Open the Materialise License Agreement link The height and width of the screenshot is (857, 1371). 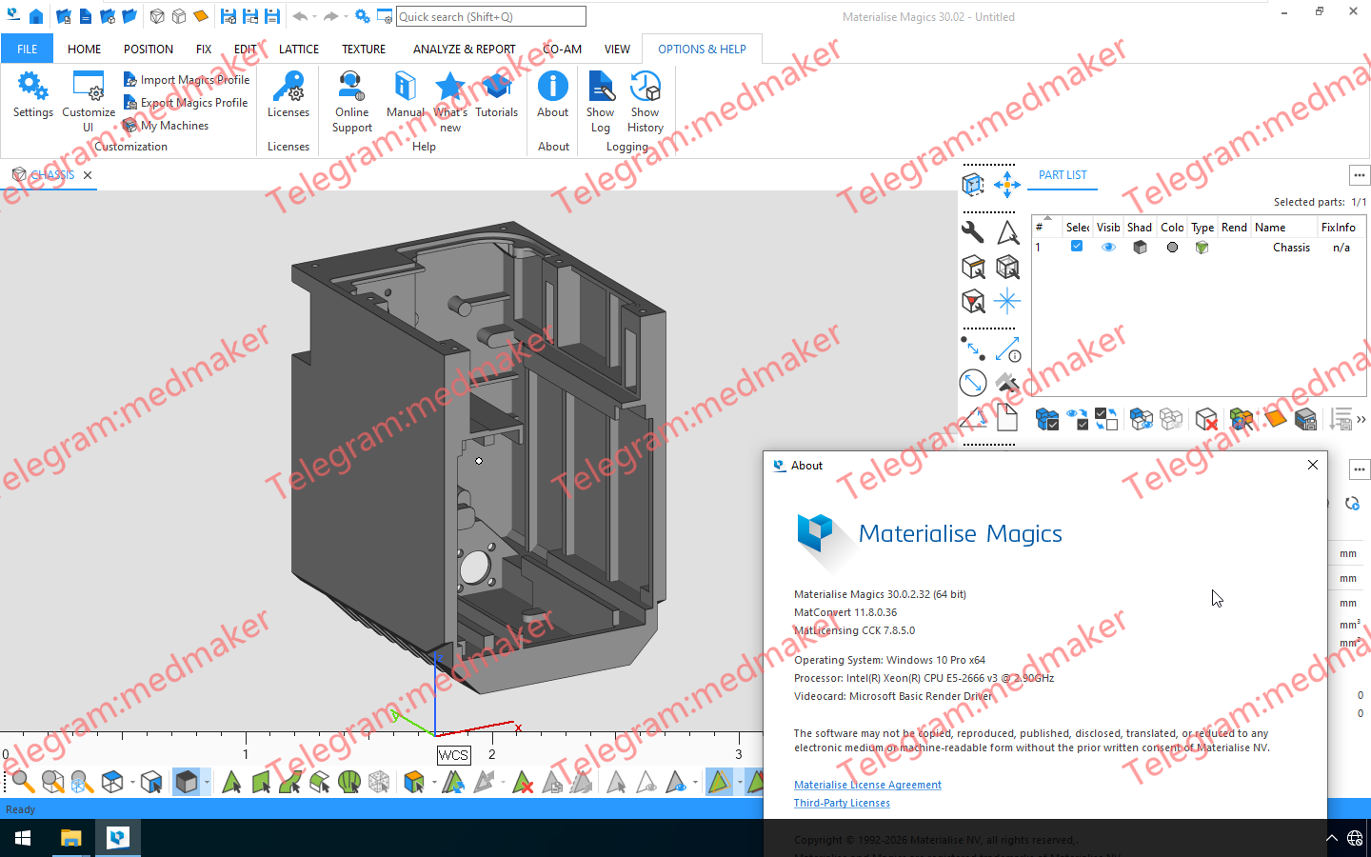point(867,785)
